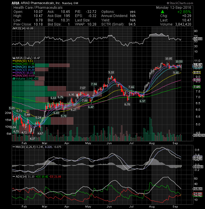Click the 6.27 price annotation

[74, 110]
